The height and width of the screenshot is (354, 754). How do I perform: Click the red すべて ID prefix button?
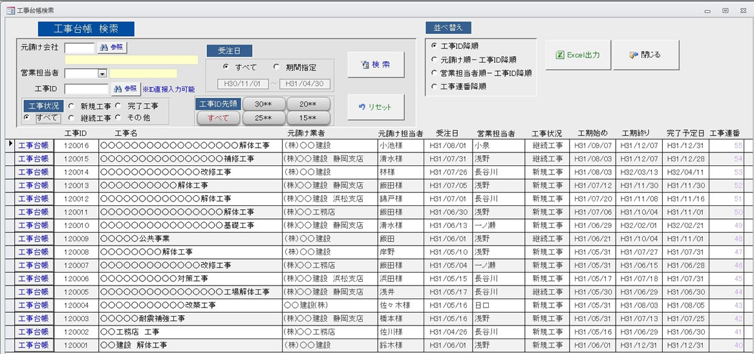(x=218, y=118)
